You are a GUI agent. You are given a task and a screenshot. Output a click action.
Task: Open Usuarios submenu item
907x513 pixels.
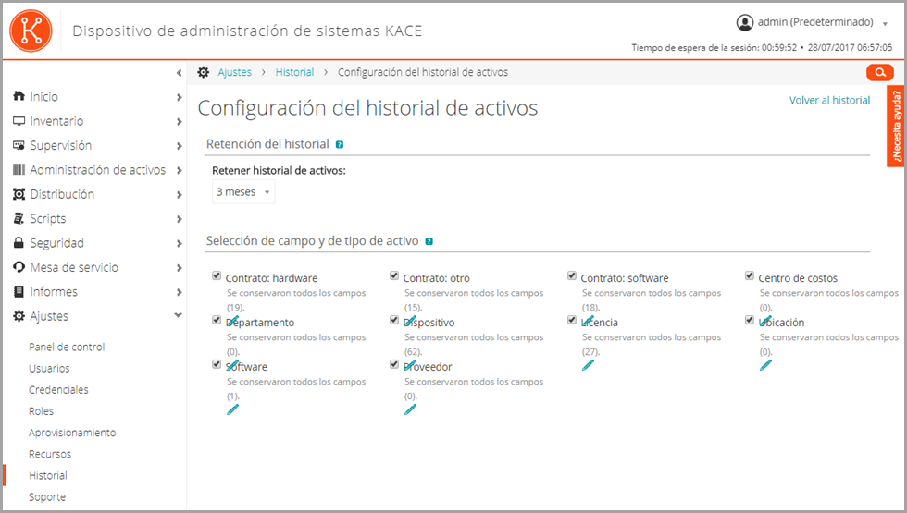(x=49, y=368)
